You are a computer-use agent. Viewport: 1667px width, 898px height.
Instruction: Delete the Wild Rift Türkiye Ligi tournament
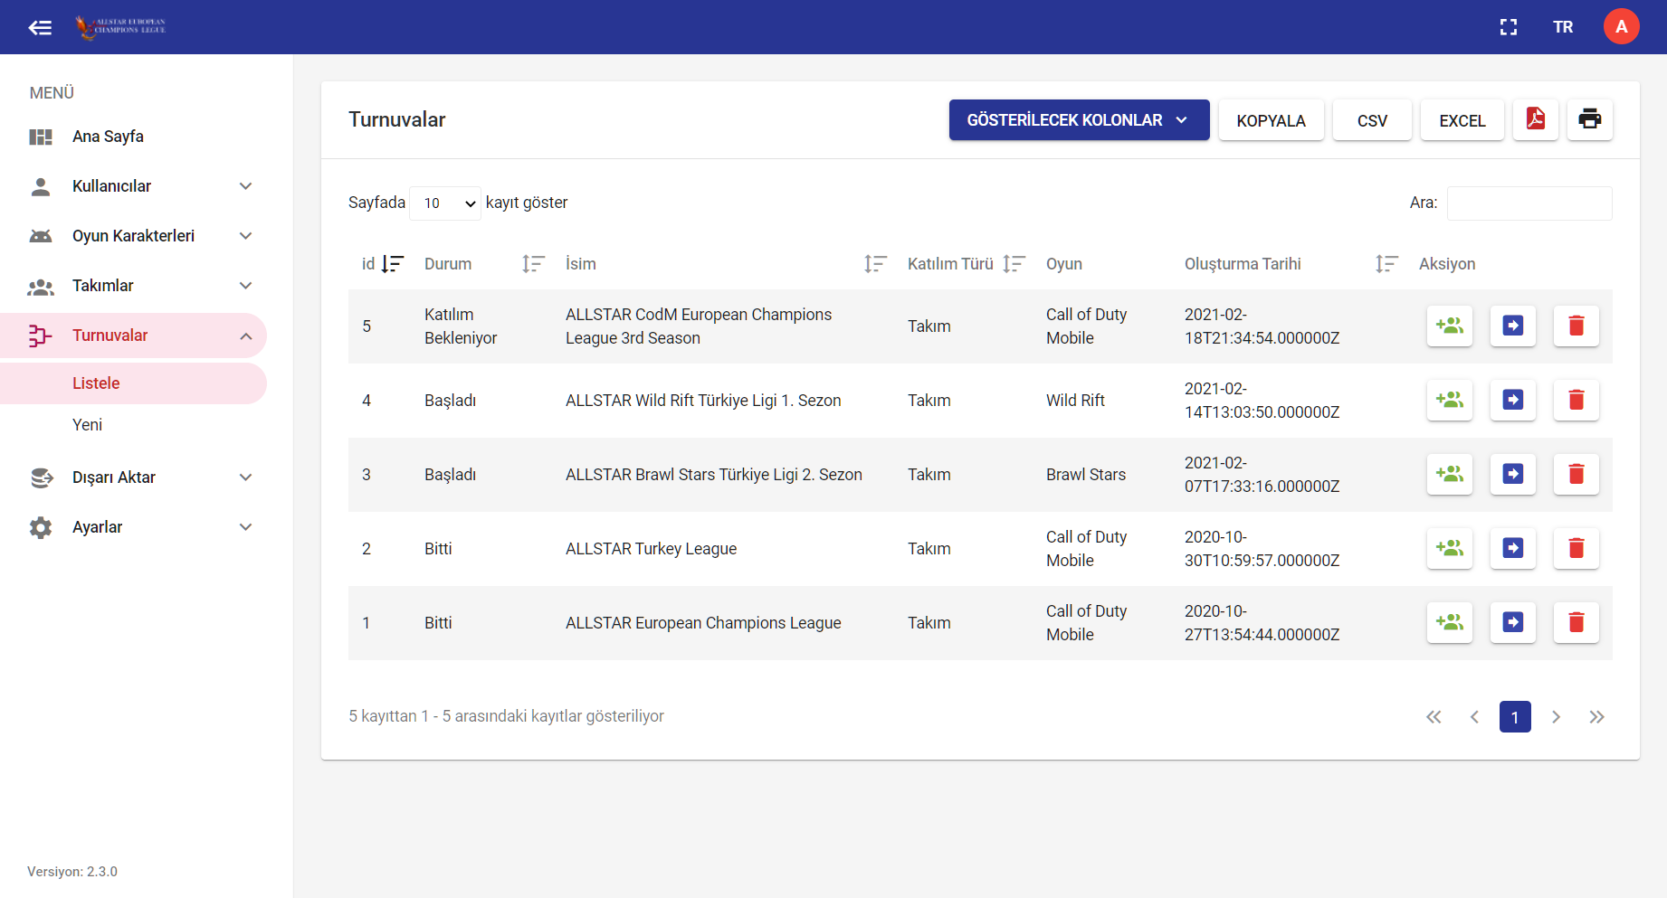[1577, 400]
